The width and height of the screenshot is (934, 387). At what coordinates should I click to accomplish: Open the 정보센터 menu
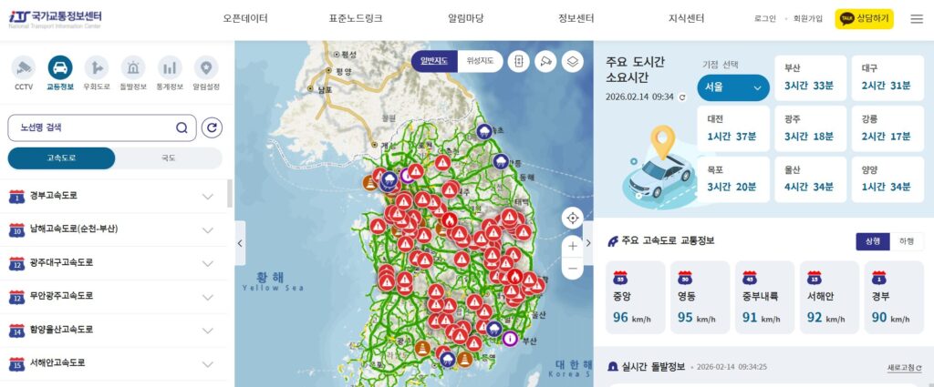click(576, 18)
